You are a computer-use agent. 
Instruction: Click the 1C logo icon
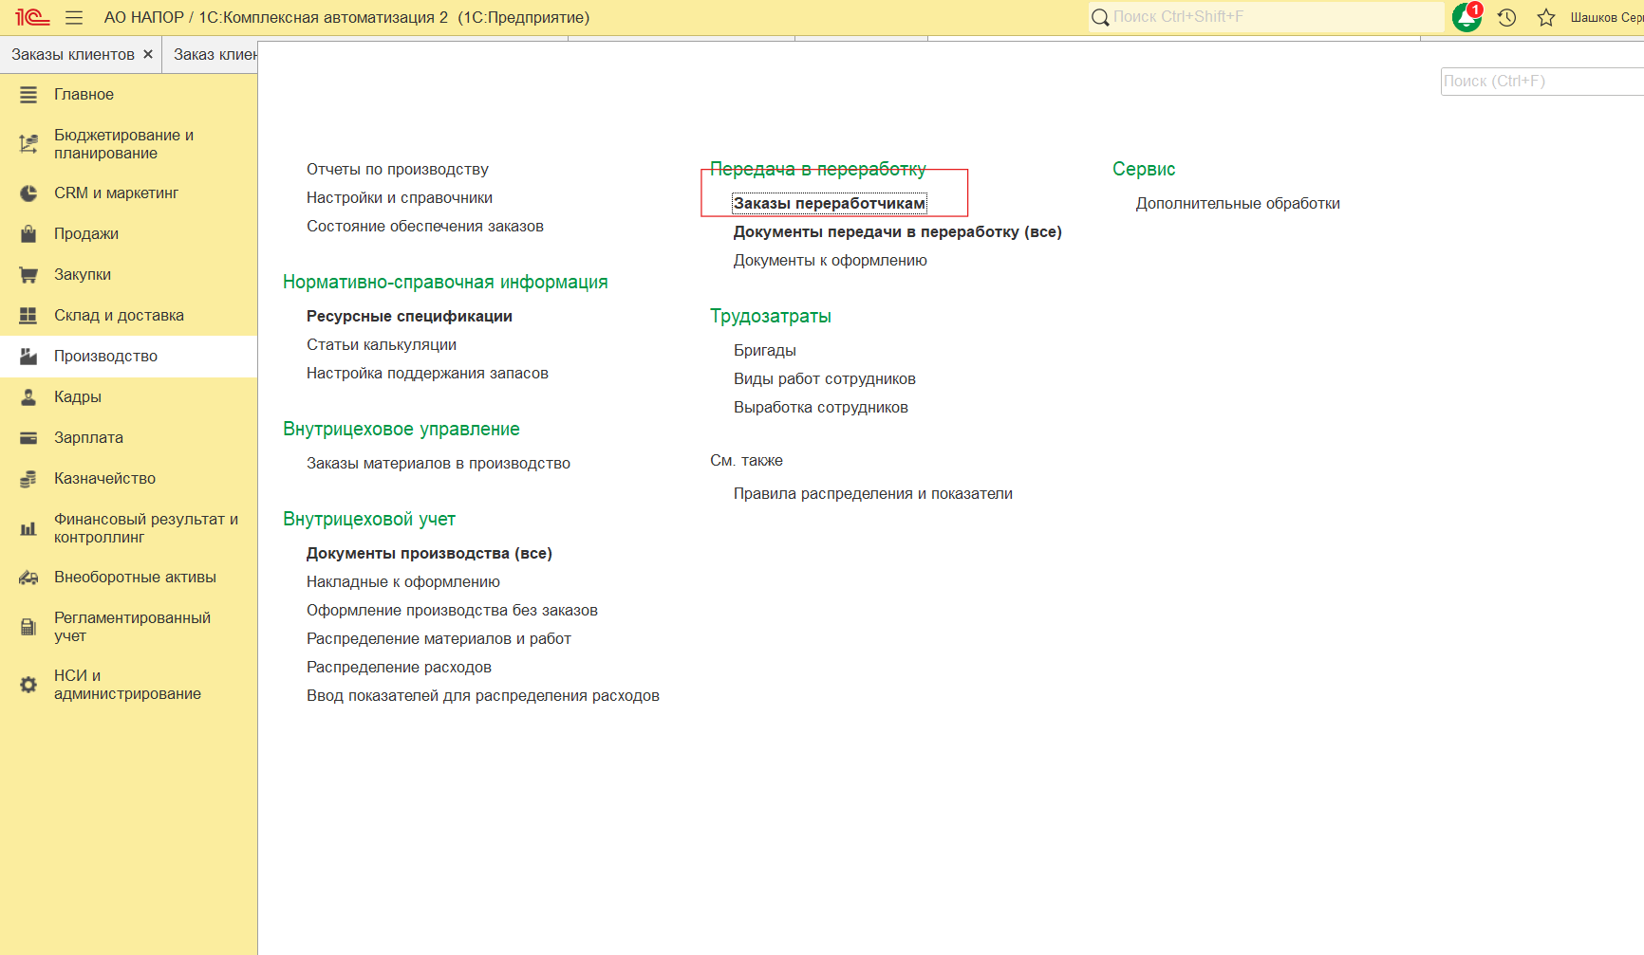(31, 17)
